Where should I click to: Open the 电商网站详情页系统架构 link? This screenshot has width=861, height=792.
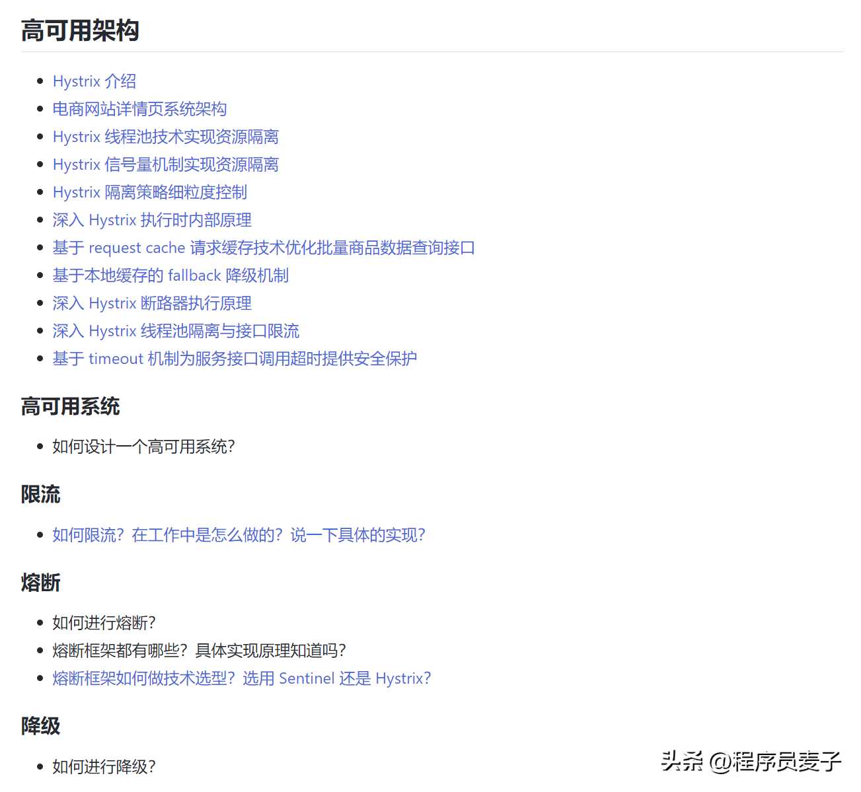140,109
